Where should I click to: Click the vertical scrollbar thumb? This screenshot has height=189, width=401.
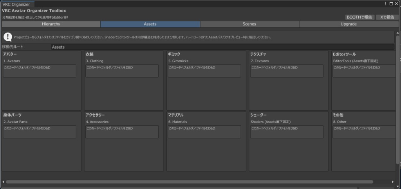coord(397,100)
